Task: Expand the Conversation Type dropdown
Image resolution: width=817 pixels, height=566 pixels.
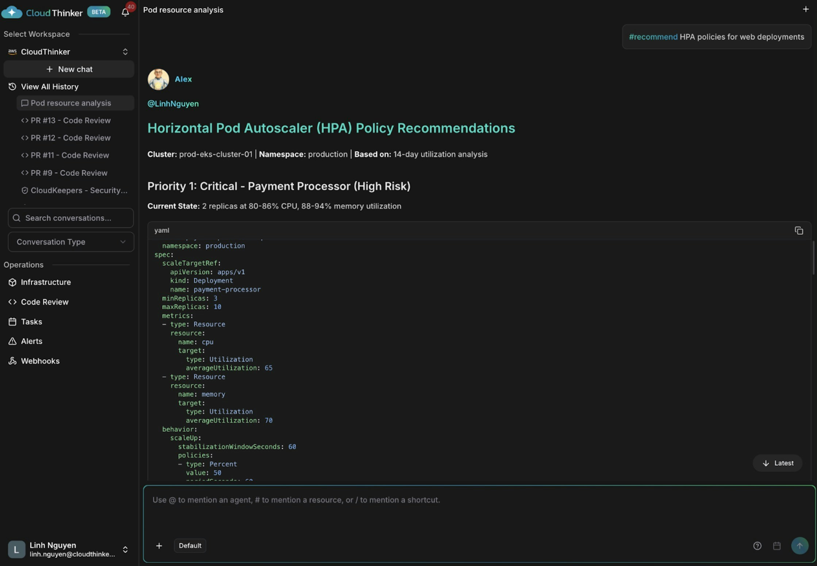Action: pyautogui.click(x=70, y=241)
